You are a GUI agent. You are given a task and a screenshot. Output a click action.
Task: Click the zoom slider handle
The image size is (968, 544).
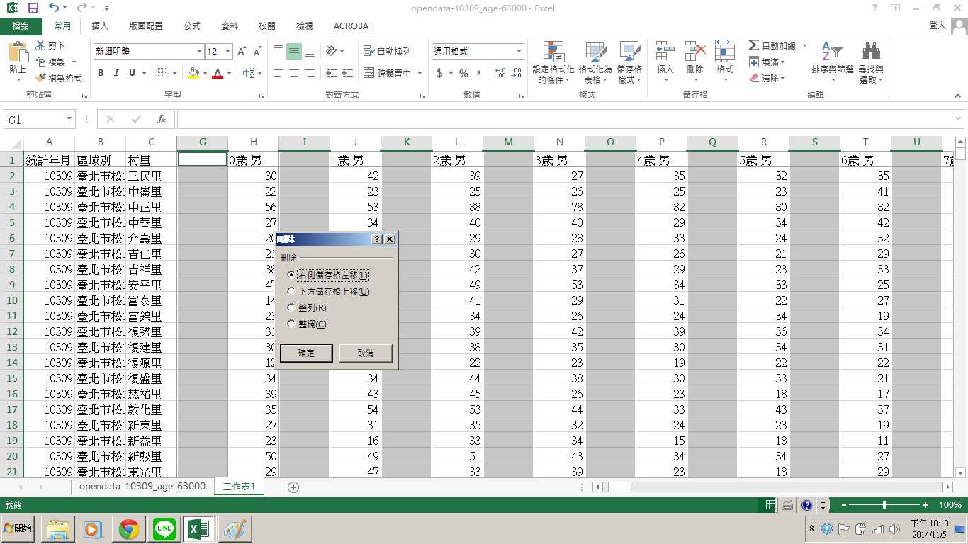pyautogui.click(x=884, y=505)
